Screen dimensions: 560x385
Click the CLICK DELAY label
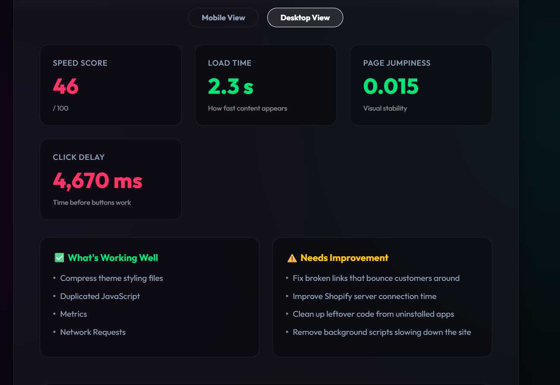click(79, 157)
